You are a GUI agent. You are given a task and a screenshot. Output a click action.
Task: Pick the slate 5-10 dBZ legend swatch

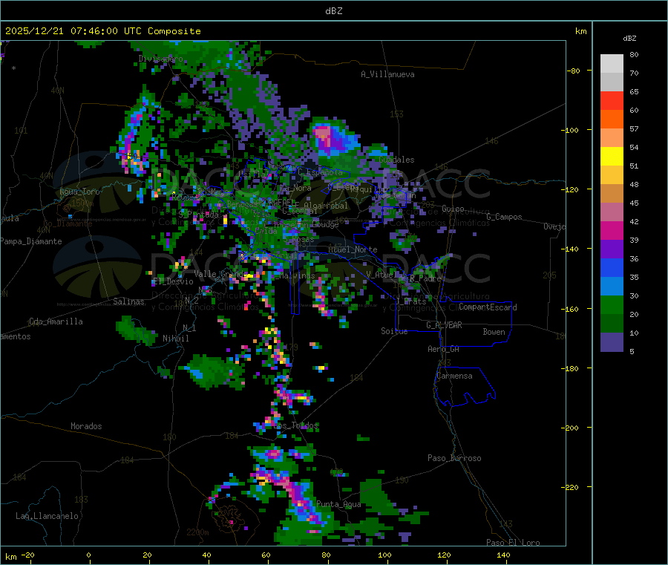tap(612, 342)
